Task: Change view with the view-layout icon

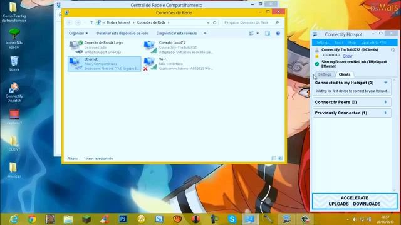Action: [x=251, y=33]
